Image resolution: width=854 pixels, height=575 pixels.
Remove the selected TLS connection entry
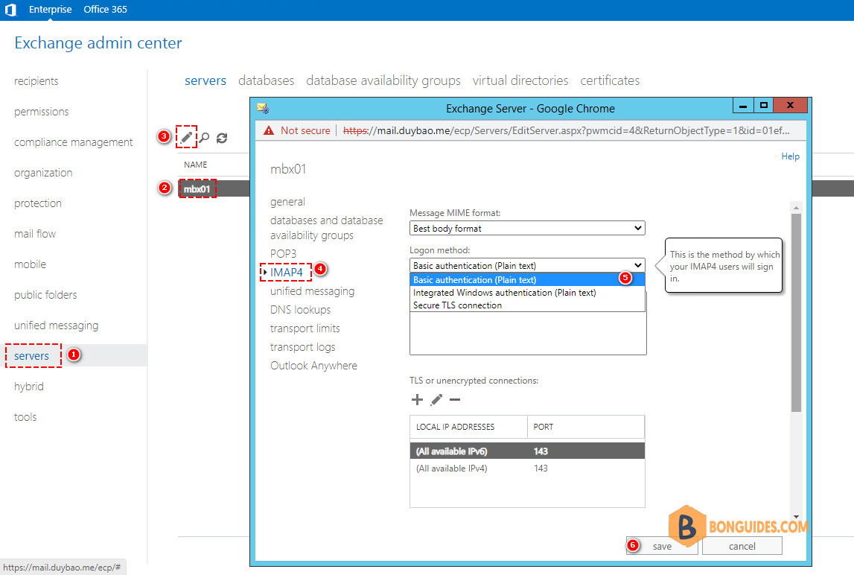pos(455,399)
